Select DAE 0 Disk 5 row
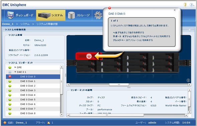The width and height of the screenshot is (197, 126). pyautogui.click(x=33, y=100)
